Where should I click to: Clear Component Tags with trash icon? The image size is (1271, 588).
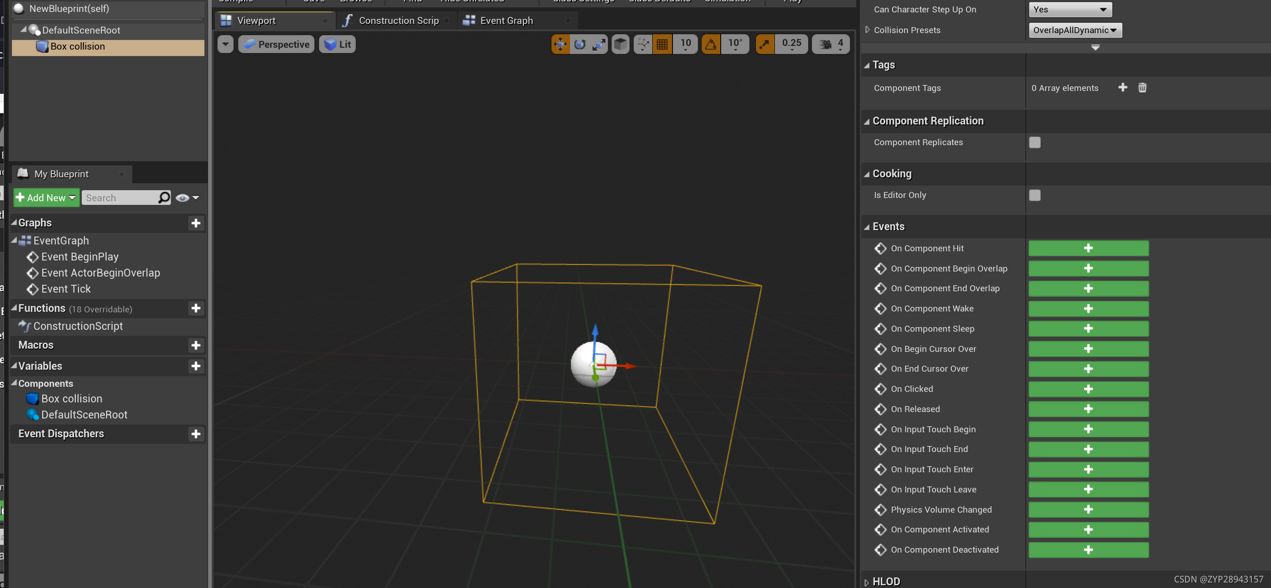(x=1142, y=87)
